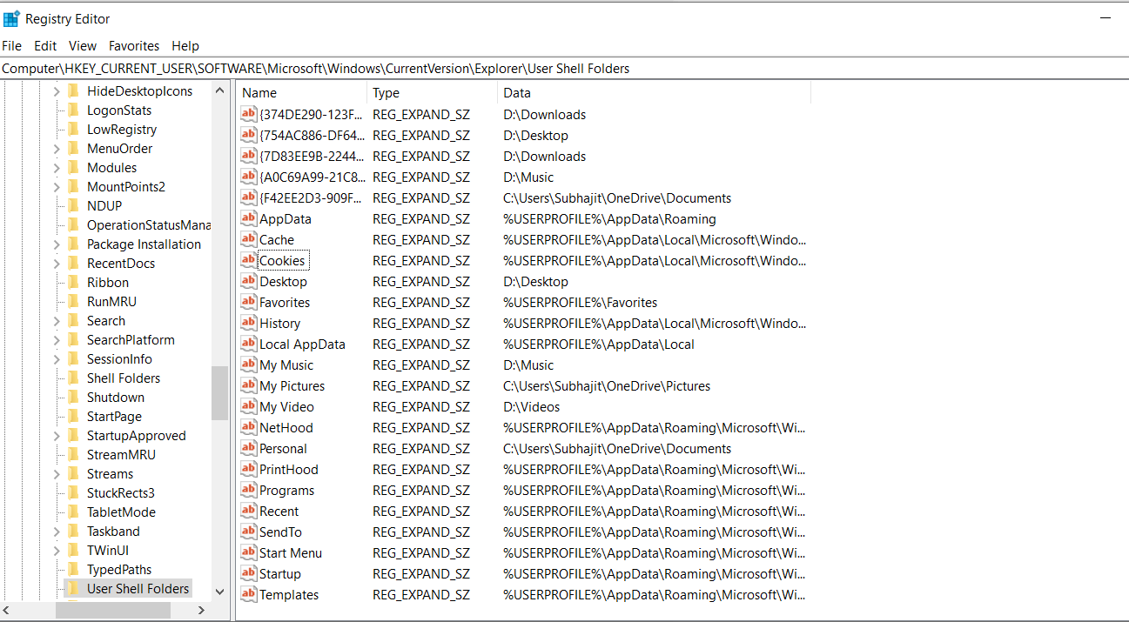The height and width of the screenshot is (622, 1129).
Task: Click the D:\Videos data cell
Action: click(x=532, y=407)
